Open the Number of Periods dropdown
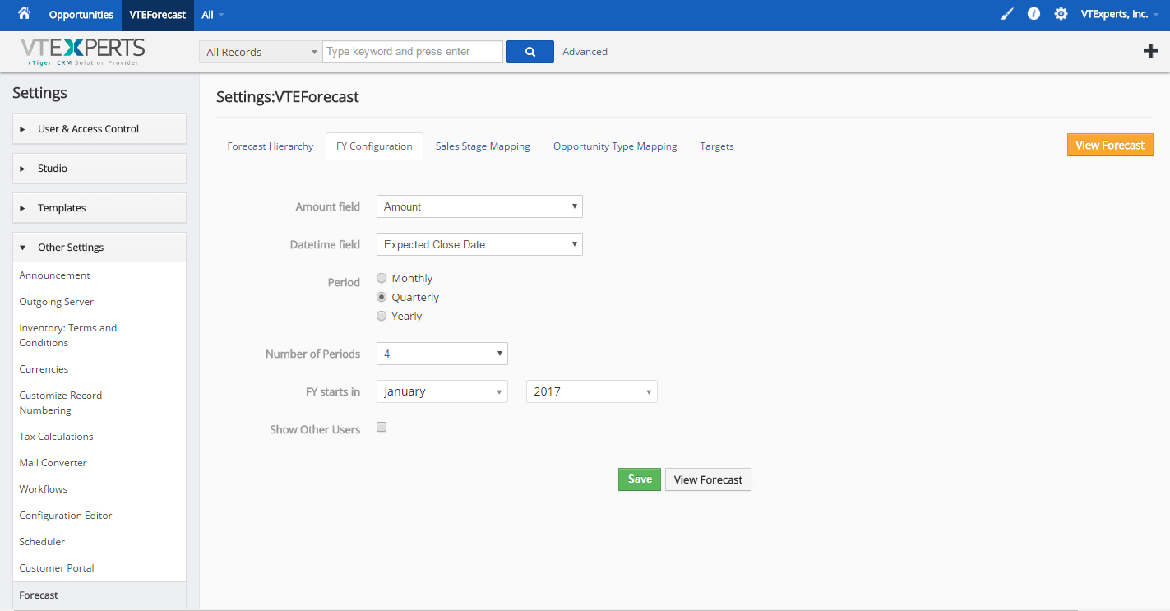1170x611 pixels. (442, 354)
